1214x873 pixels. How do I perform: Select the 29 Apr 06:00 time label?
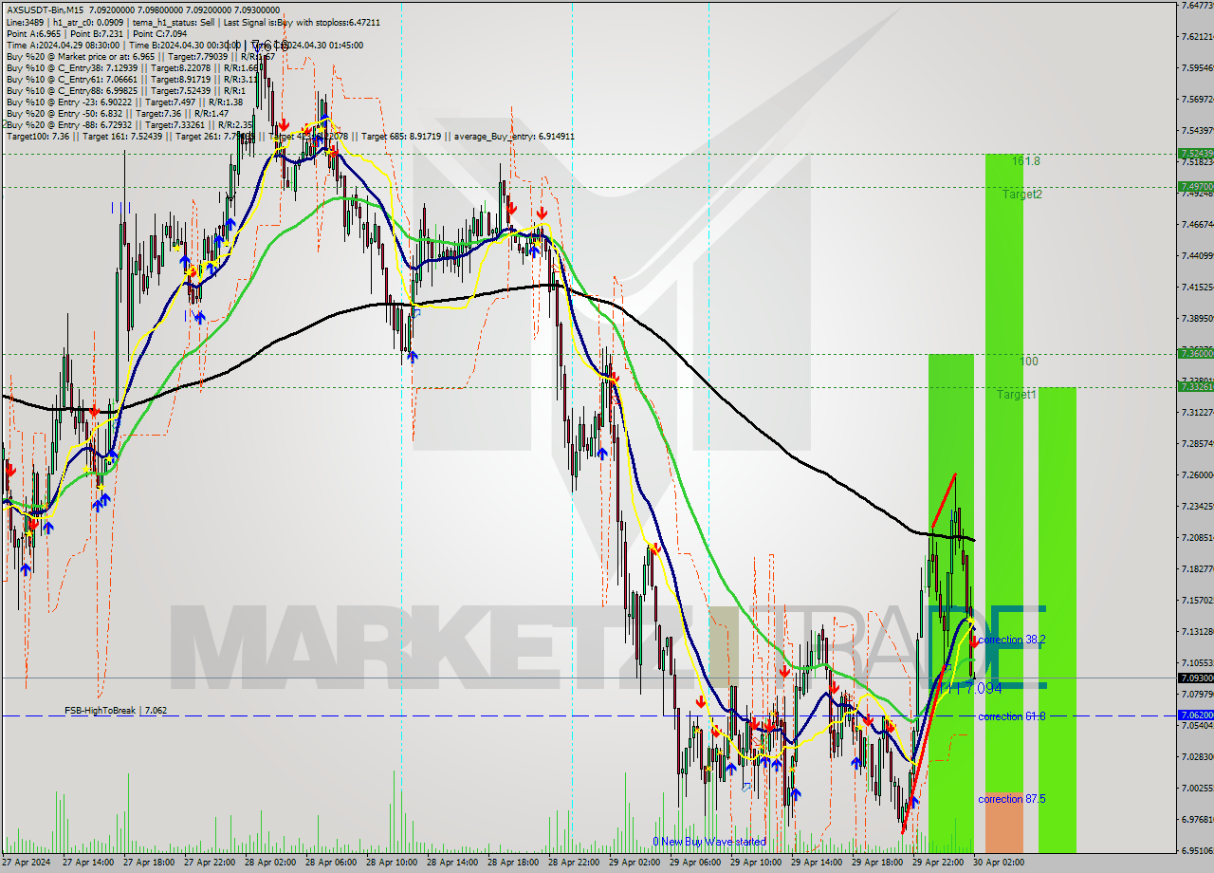(x=695, y=864)
